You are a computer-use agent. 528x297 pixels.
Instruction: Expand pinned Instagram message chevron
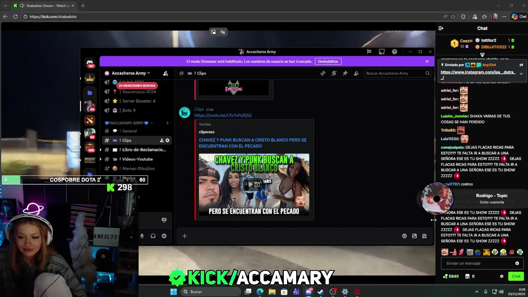[521, 73]
